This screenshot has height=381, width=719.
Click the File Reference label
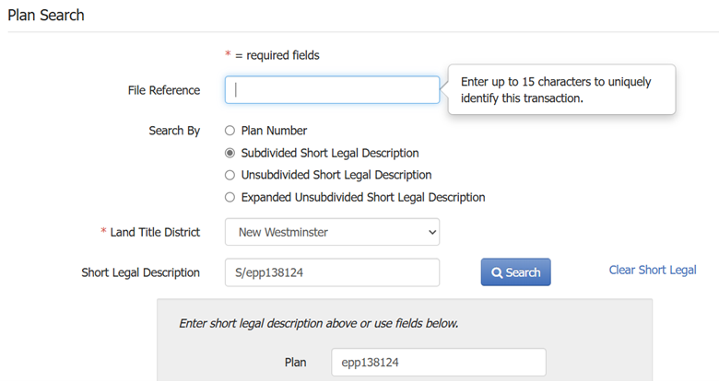point(164,90)
